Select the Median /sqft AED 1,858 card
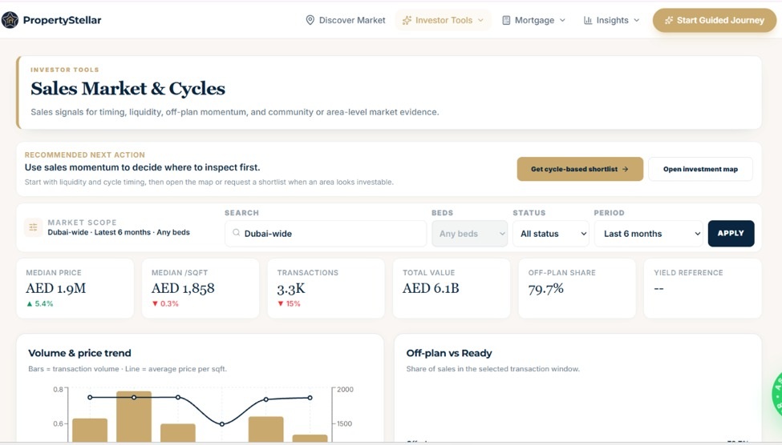The image size is (782, 445). tap(201, 288)
